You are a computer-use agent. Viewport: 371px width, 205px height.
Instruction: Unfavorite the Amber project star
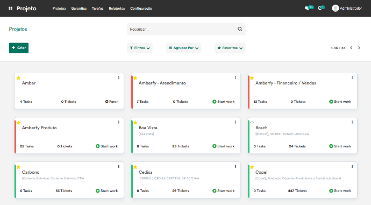(x=18, y=78)
